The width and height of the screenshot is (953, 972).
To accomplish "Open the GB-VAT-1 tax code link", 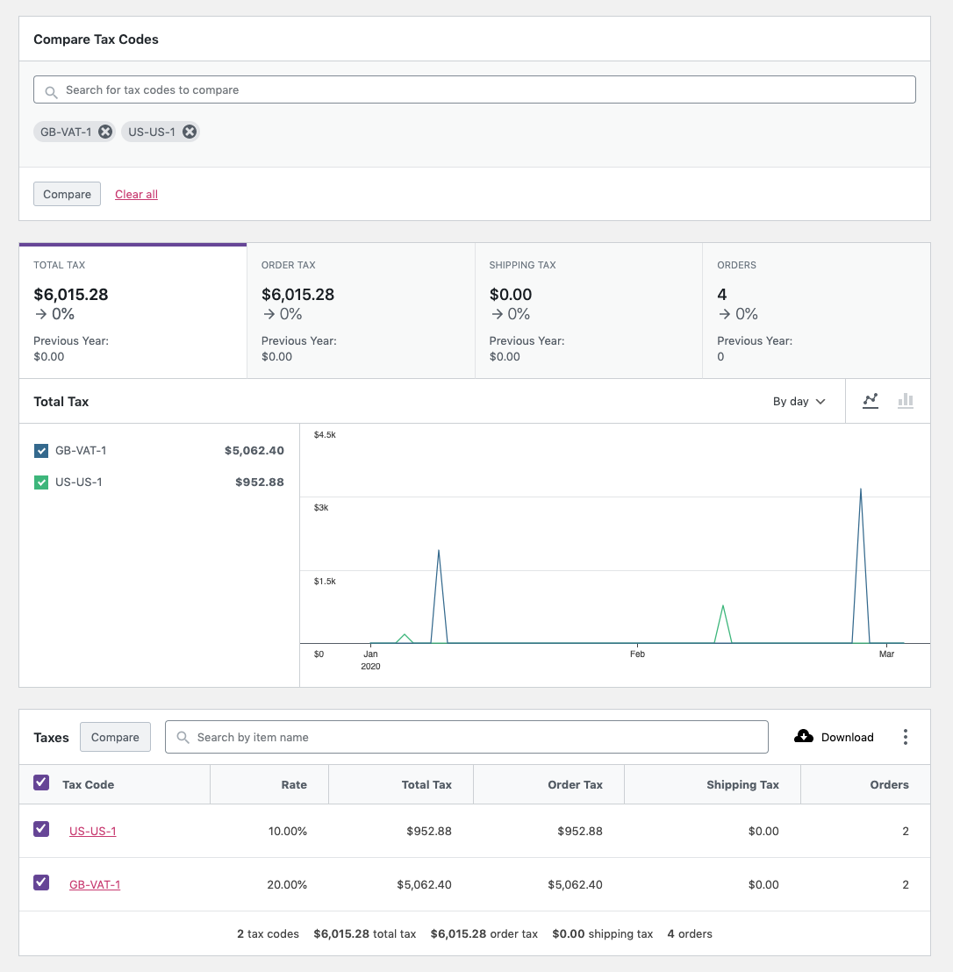I will pos(95,884).
